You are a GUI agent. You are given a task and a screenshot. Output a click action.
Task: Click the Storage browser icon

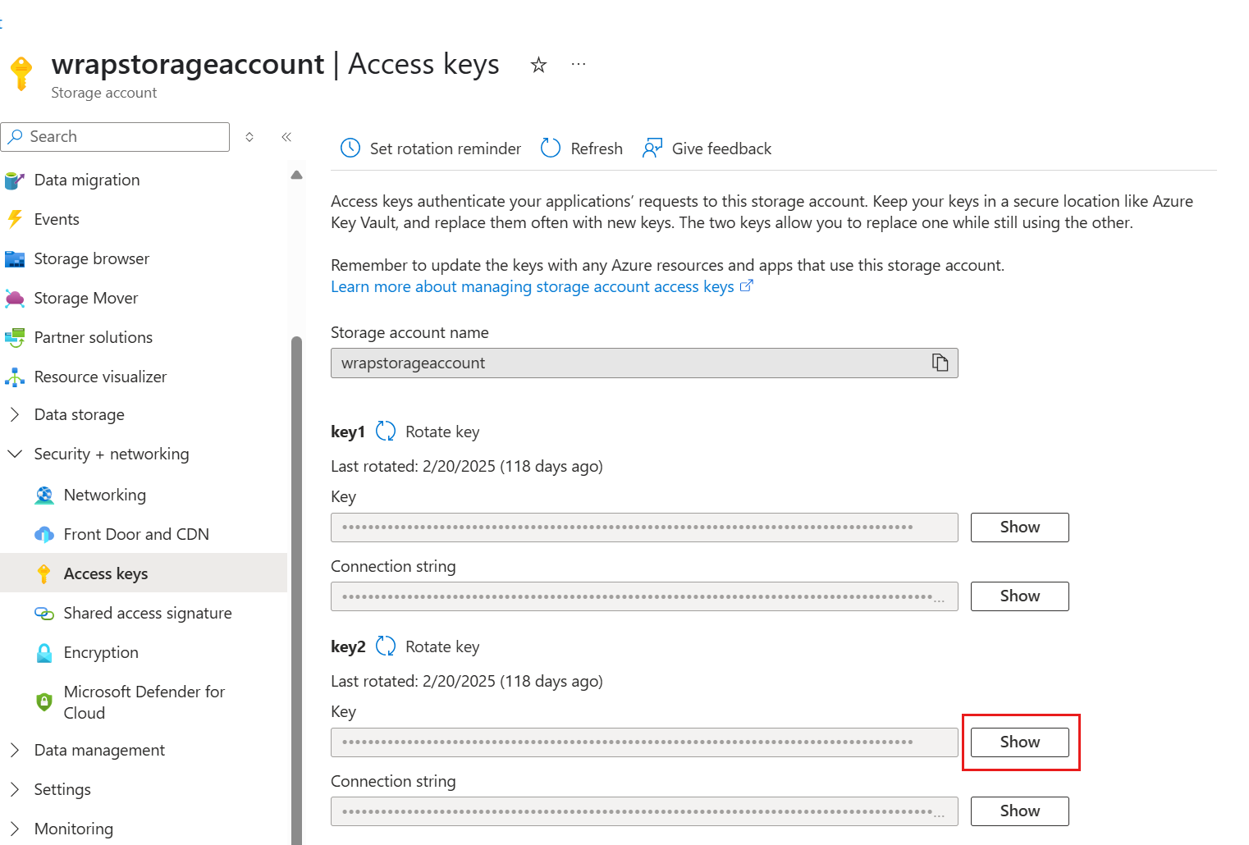tap(15, 258)
